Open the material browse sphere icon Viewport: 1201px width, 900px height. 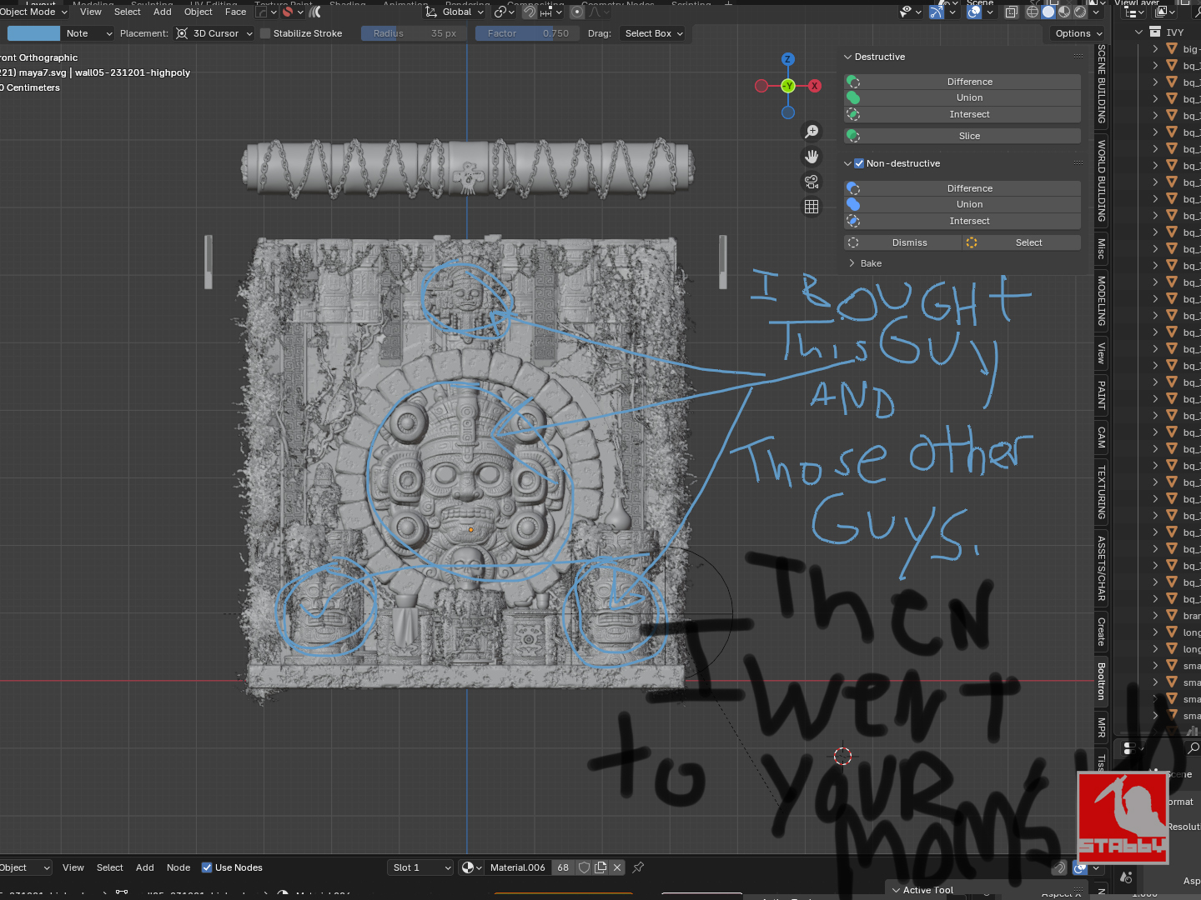point(471,867)
